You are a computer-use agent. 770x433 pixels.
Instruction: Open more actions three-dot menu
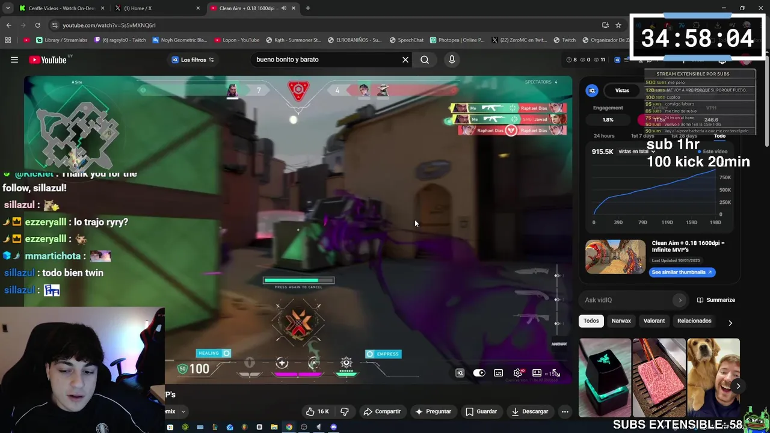pos(565,412)
